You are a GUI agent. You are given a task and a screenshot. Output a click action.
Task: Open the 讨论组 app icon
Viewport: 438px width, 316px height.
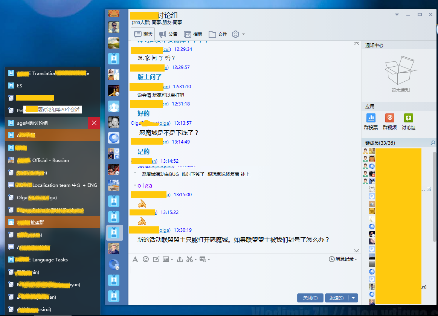pos(408,122)
